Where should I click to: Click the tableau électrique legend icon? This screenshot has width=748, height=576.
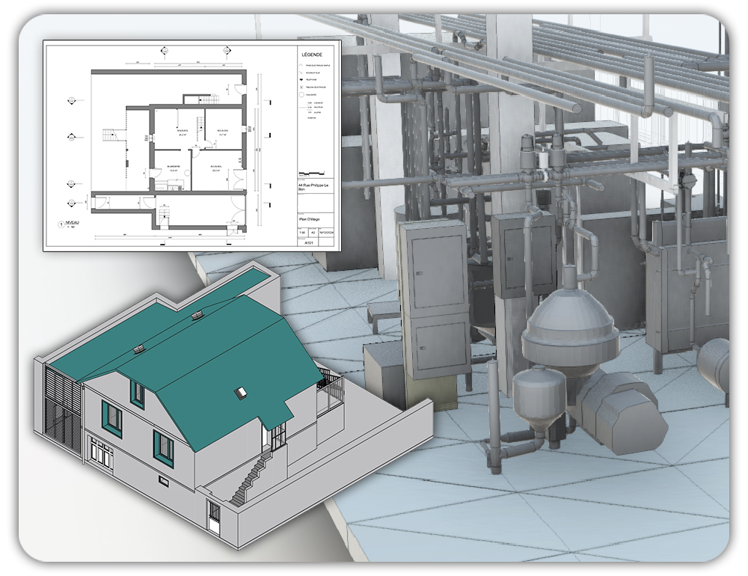[301, 87]
